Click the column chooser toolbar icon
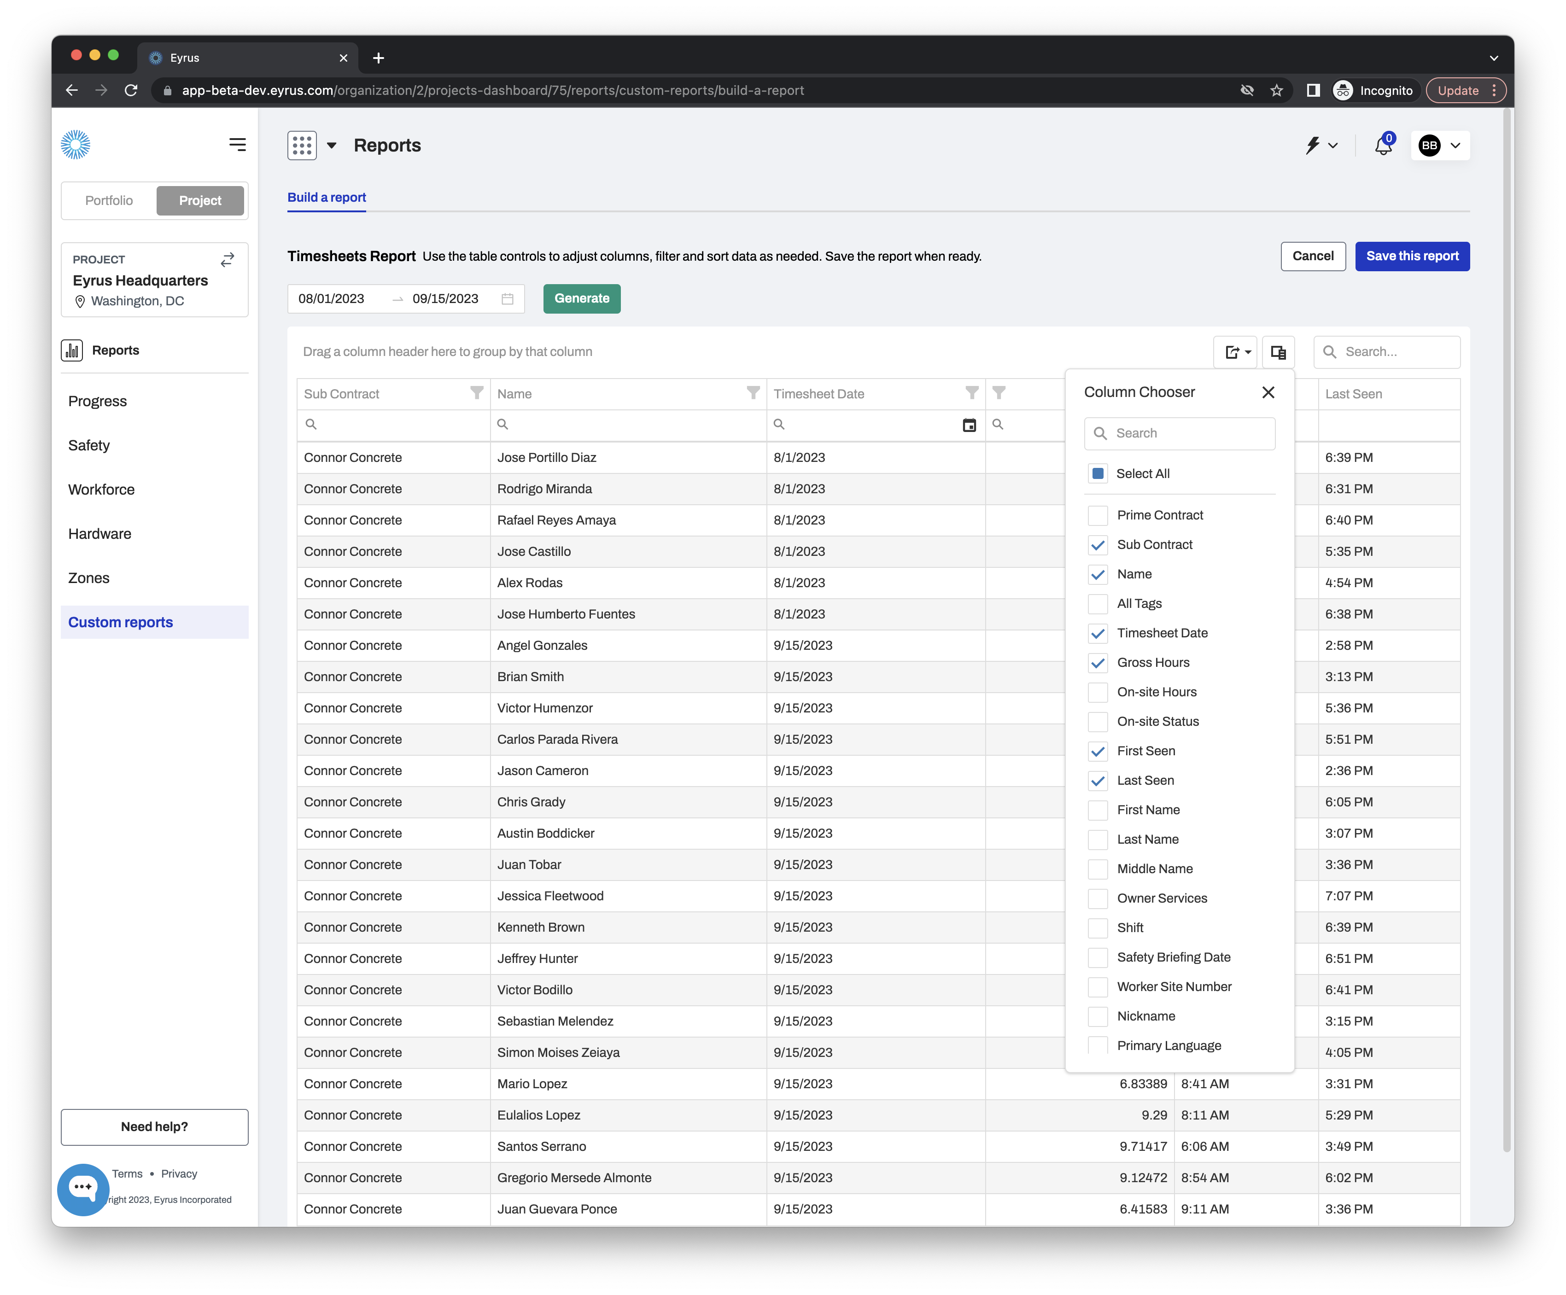This screenshot has width=1566, height=1295. [1278, 352]
